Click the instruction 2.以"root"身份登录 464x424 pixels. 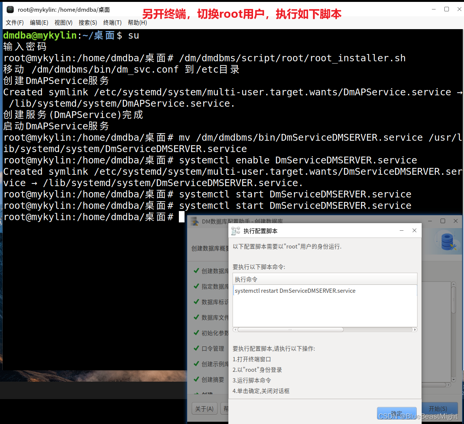point(257,370)
